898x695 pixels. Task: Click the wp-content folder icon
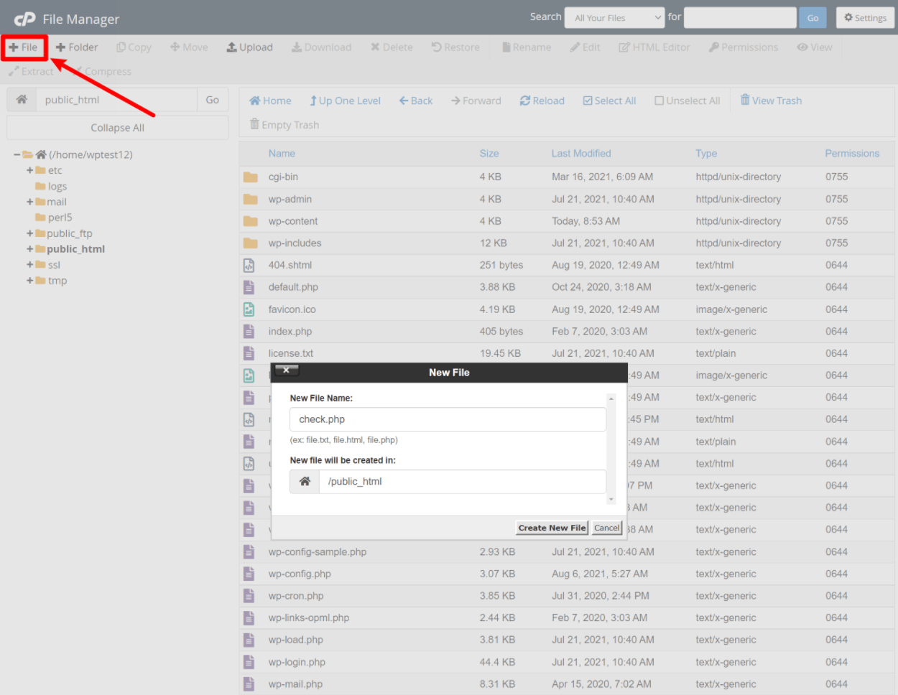[x=250, y=221]
